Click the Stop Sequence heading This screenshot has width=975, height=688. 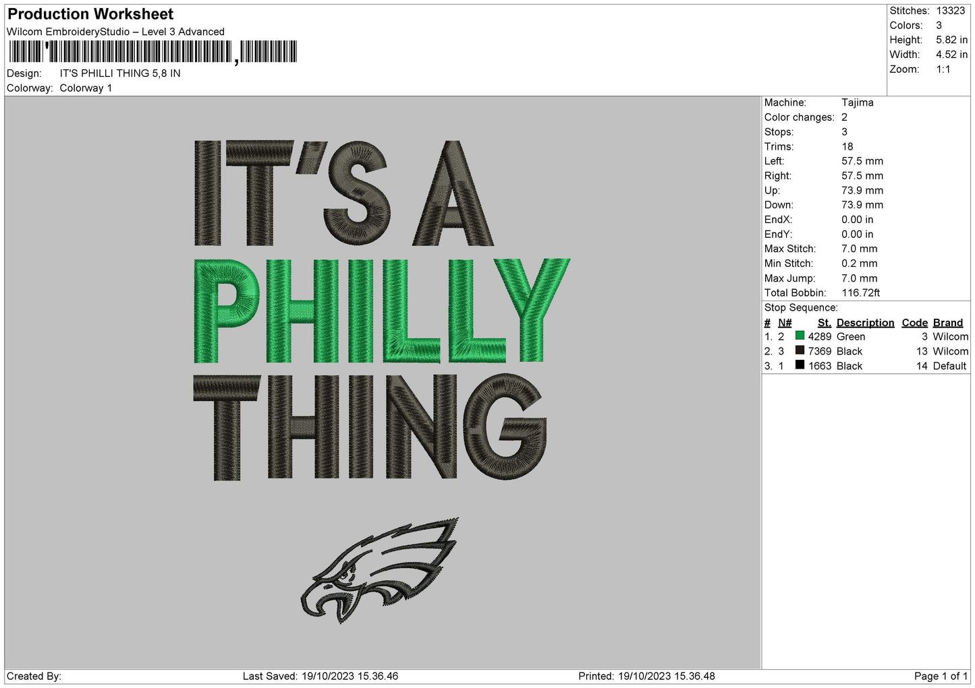coord(801,307)
